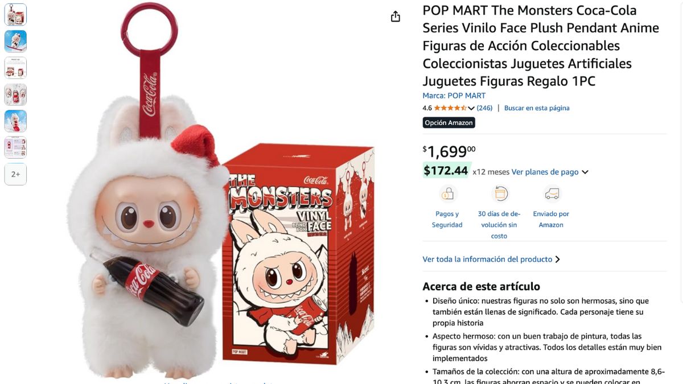Show more images via 2+ thumbnail
The height and width of the screenshot is (384, 683).
pyautogui.click(x=15, y=174)
